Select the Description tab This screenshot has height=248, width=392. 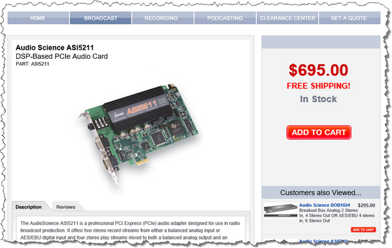click(29, 207)
